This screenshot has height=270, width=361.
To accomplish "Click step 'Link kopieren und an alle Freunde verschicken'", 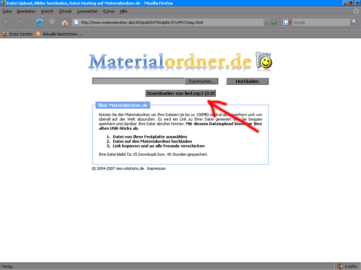I will 159,146.
